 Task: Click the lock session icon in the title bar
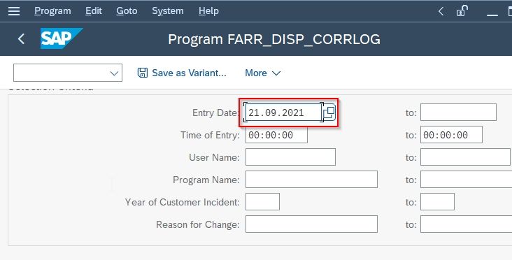pos(462,11)
